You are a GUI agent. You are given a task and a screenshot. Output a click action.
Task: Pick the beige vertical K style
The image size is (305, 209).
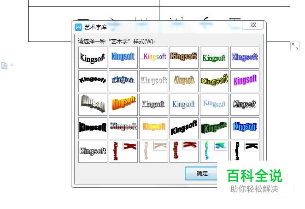click(x=153, y=152)
